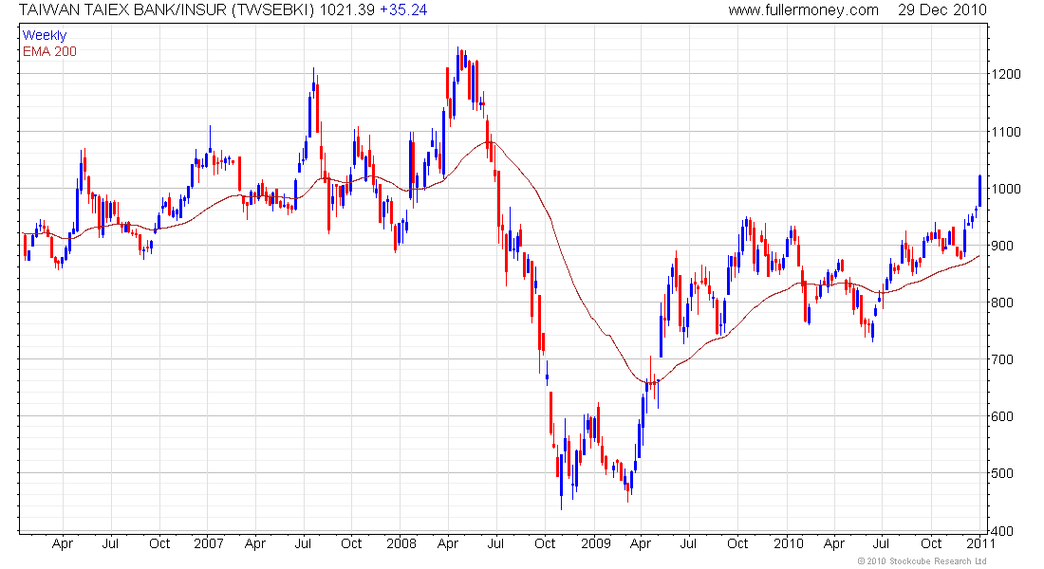
Task: Select the 2010 year label on time axis
Action: (789, 543)
